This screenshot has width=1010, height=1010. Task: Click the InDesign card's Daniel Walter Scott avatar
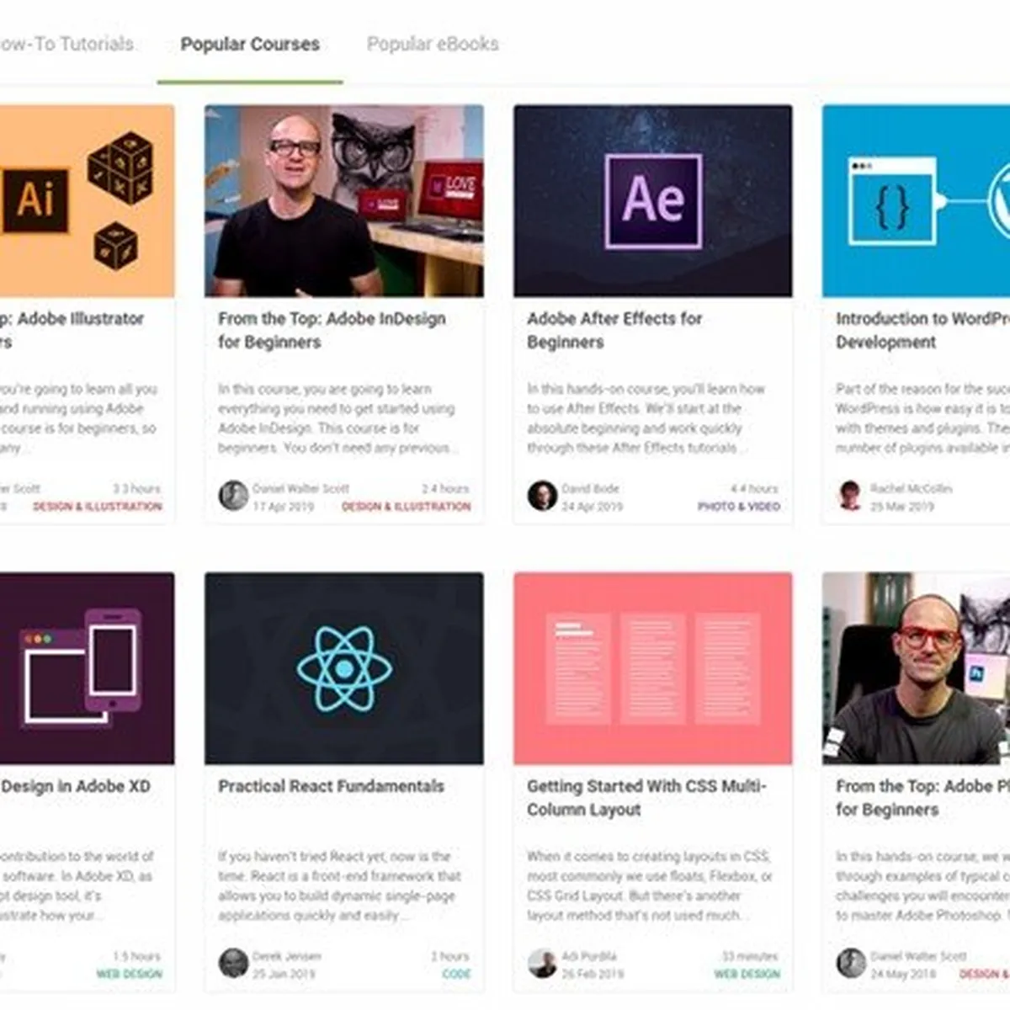point(233,496)
